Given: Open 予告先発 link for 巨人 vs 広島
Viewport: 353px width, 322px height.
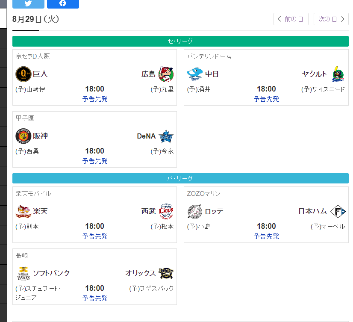Looking at the screenshot, I should (x=95, y=99).
